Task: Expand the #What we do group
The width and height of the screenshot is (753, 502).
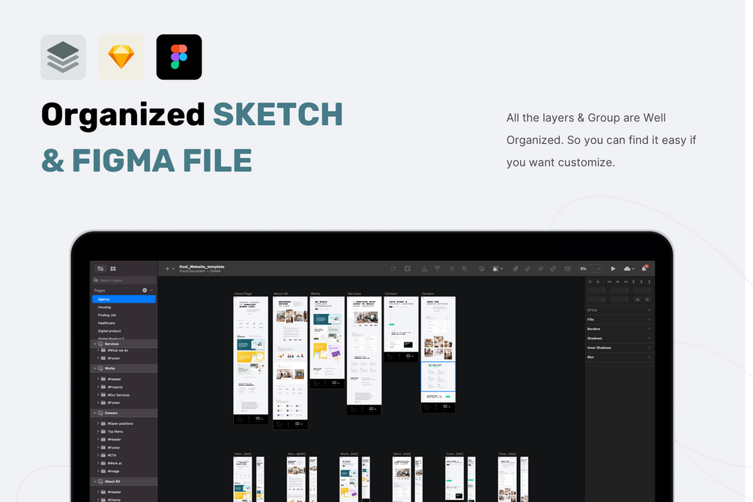Action: 98,350
